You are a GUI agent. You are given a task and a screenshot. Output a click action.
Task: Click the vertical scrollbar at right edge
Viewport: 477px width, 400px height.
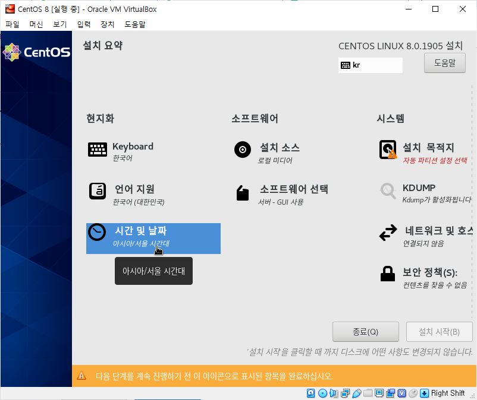pos(472,201)
